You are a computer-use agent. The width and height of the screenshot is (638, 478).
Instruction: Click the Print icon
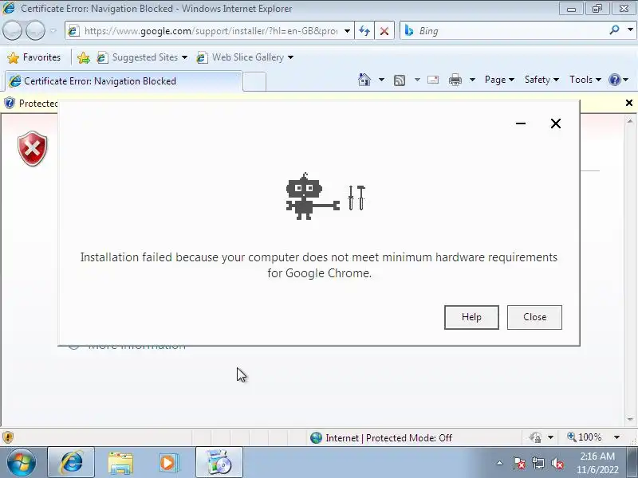[455, 80]
